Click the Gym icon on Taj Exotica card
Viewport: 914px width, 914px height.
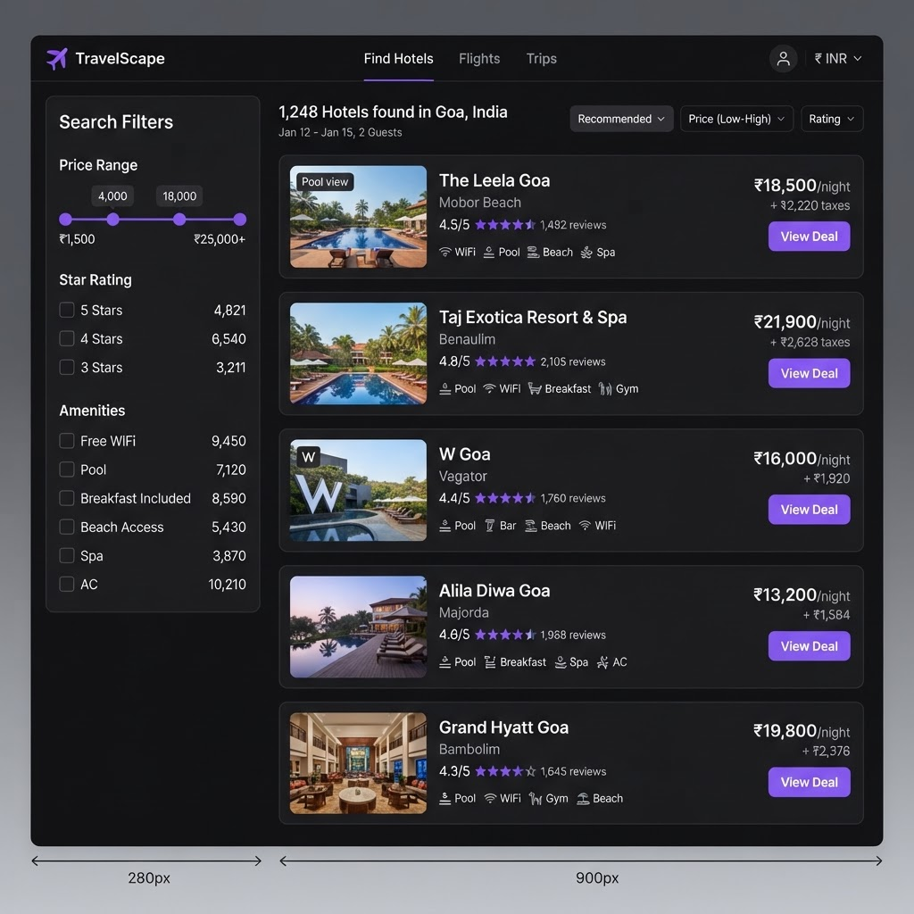coord(605,389)
